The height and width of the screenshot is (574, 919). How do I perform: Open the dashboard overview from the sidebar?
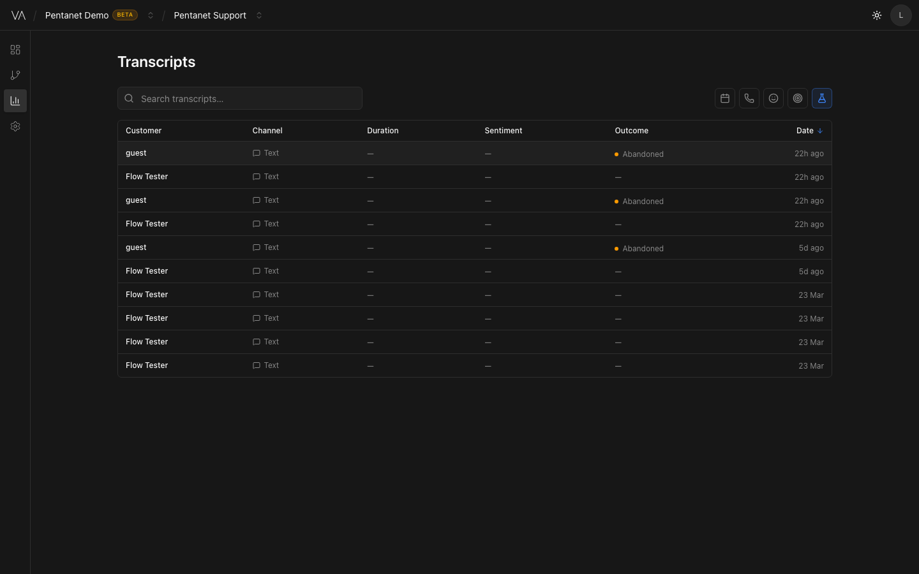[x=15, y=49]
